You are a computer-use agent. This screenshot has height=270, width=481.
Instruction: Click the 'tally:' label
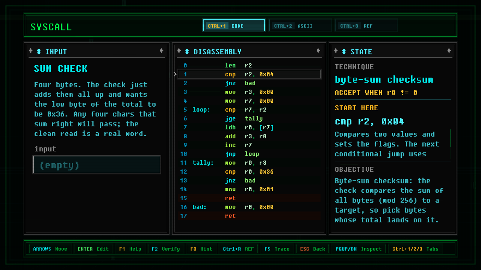[x=203, y=163]
